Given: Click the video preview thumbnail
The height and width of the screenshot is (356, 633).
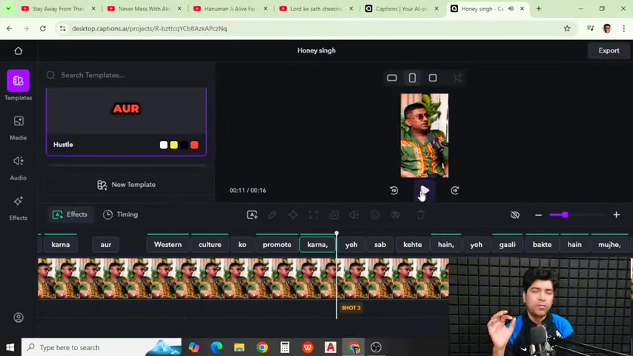Looking at the screenshot, I should point(424,136).
